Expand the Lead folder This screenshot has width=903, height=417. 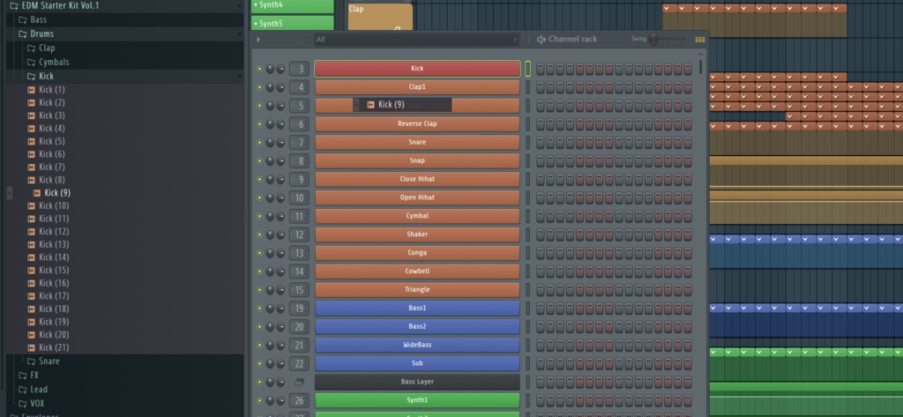pos(39,390)
